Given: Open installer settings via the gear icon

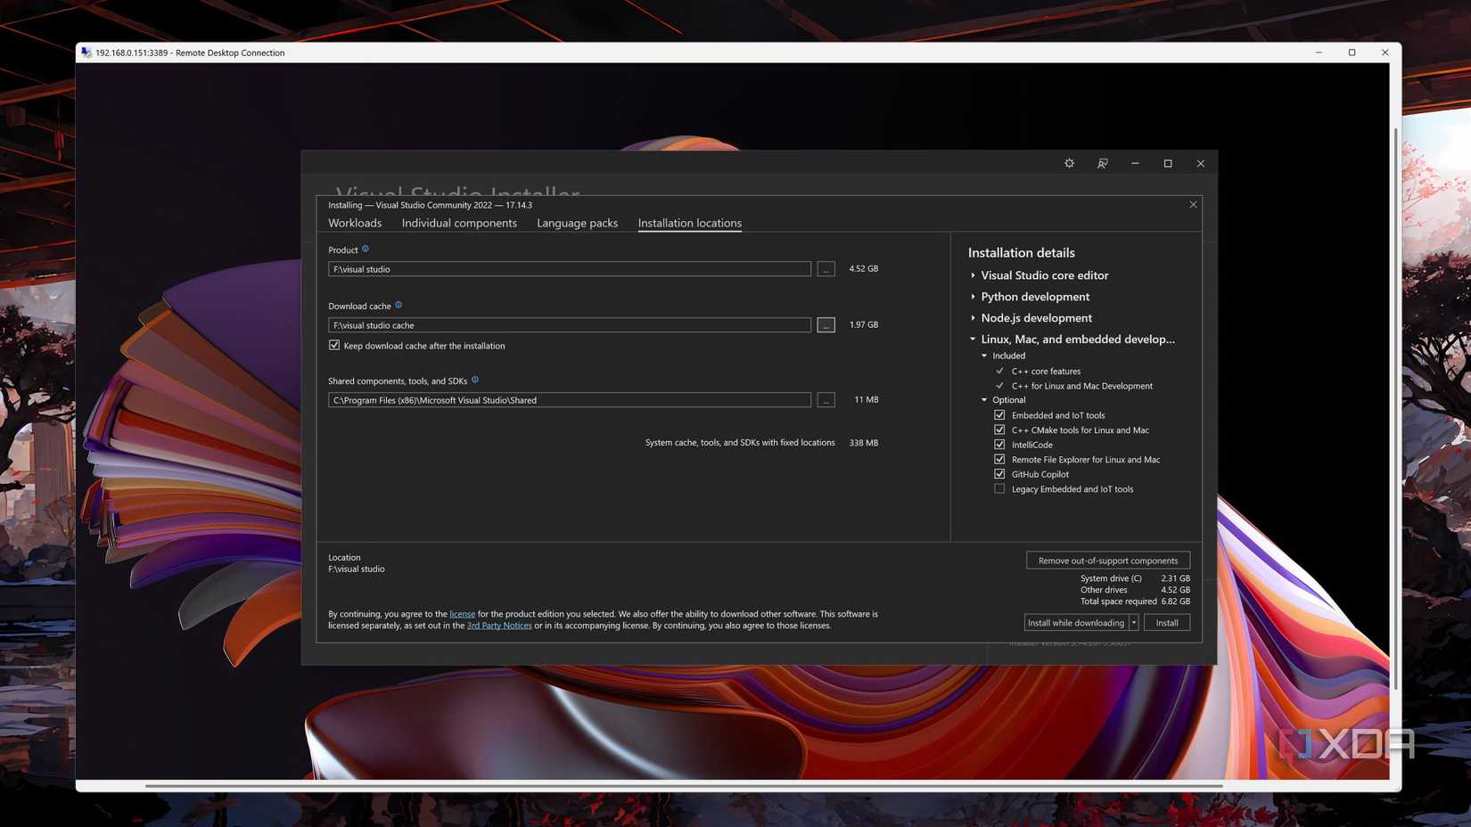Looking at the screenshot, I should [x=1069, y=163].
